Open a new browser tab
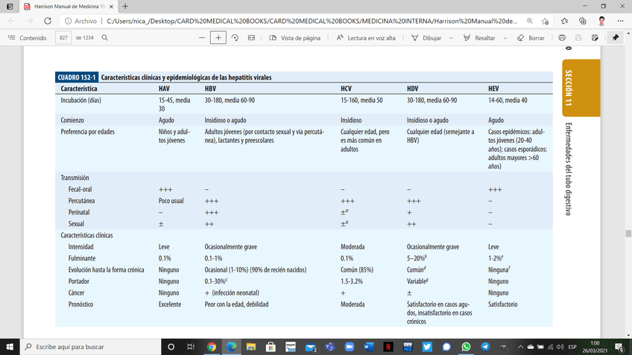 [x=125, y=6]
